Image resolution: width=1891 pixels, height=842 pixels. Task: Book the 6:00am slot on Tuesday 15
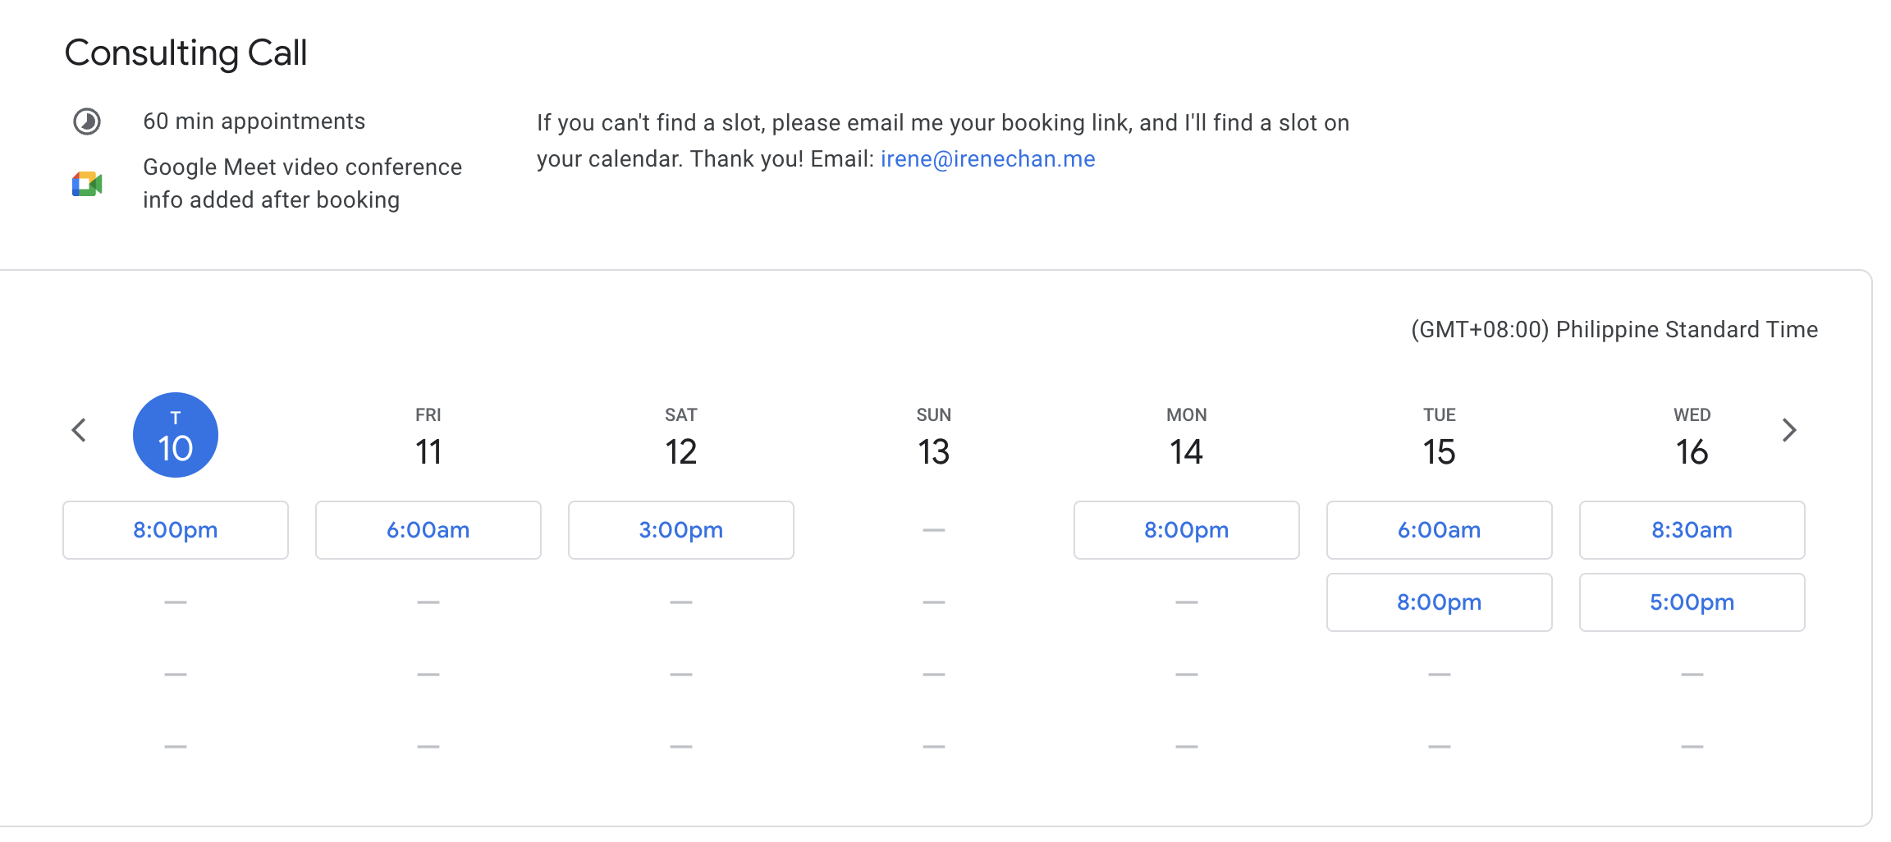coord(1440,530)
